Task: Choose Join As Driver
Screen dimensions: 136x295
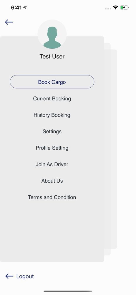Action: 52,164
